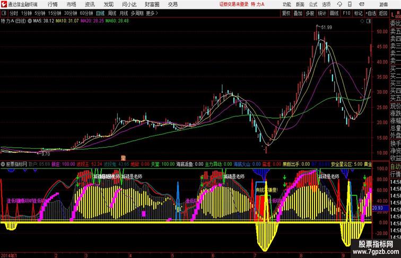The height and width of the screenshot is (258, 401).
Task: Click the mobile phone icon
Action: tap(350, 4)
